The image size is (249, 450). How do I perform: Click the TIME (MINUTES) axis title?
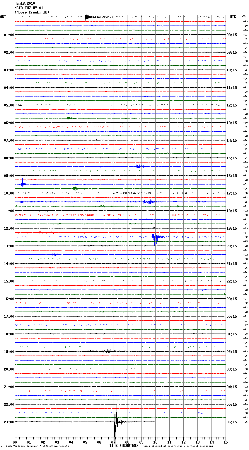[124, 446]
